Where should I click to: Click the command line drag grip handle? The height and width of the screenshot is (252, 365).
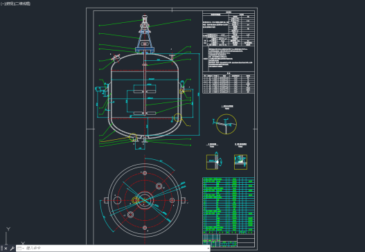pos(1,249)
